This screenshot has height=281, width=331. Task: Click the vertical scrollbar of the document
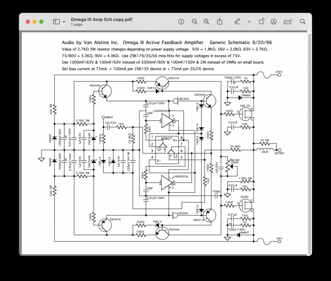pos(310,144)
